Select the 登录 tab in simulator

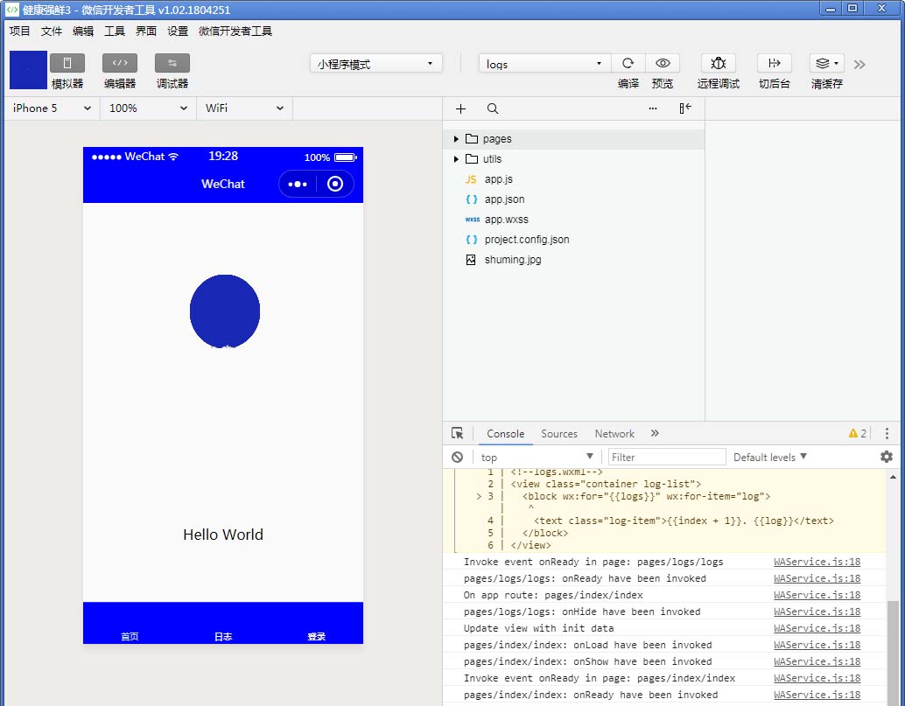pyautogui.click(x=316, y=636)
